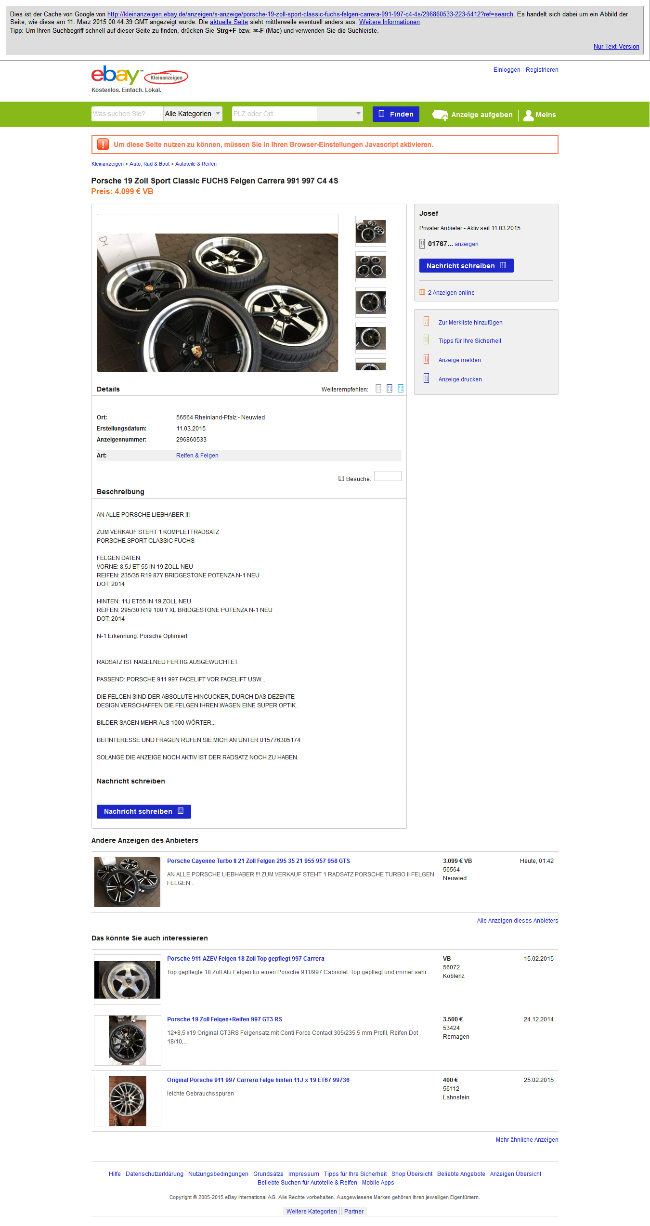The width and height of the screenshot is (650, 1226).
Task: Click the eBay Kleinanzeigen logo
Action: click(140, 76)
